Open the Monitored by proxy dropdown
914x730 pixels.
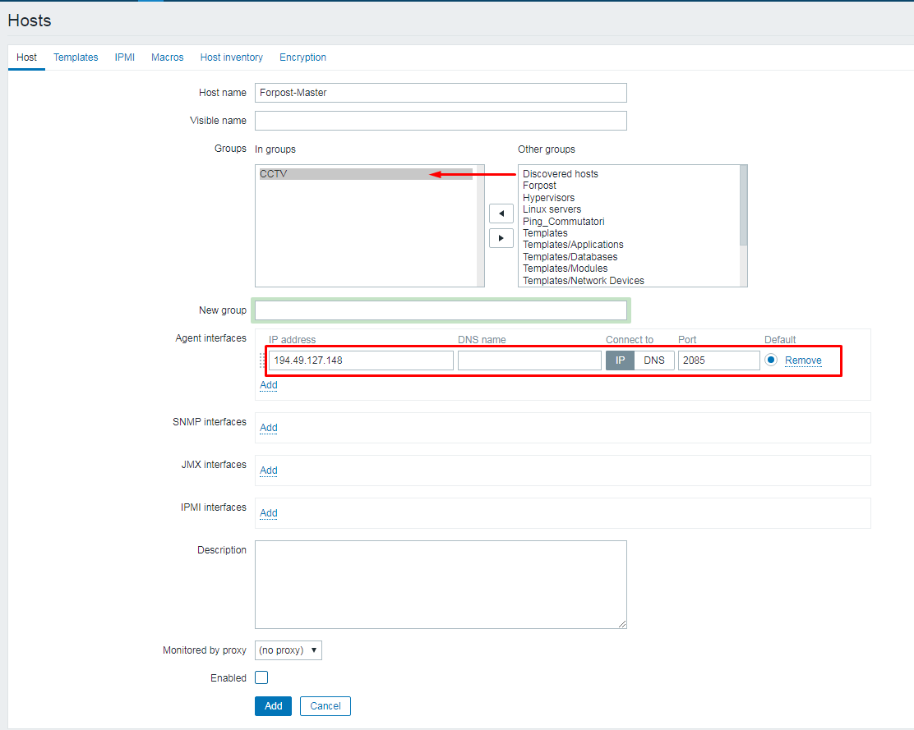288,650
